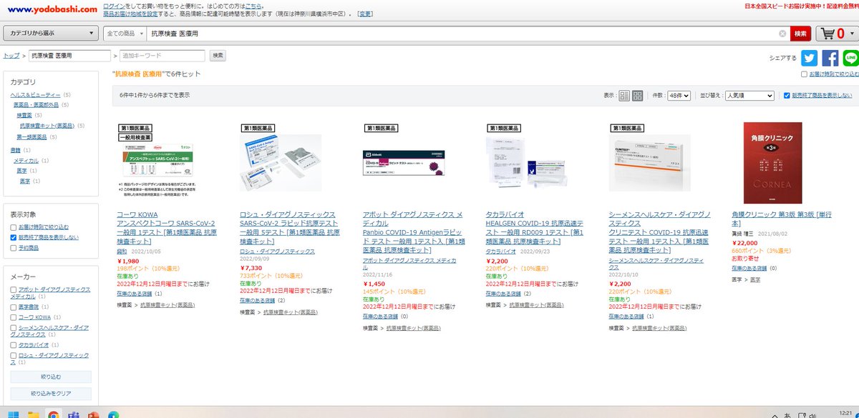Open the 件数 48件 dropdown
The height and width of the screenshot is (418, 859).
tap(678, 95)
